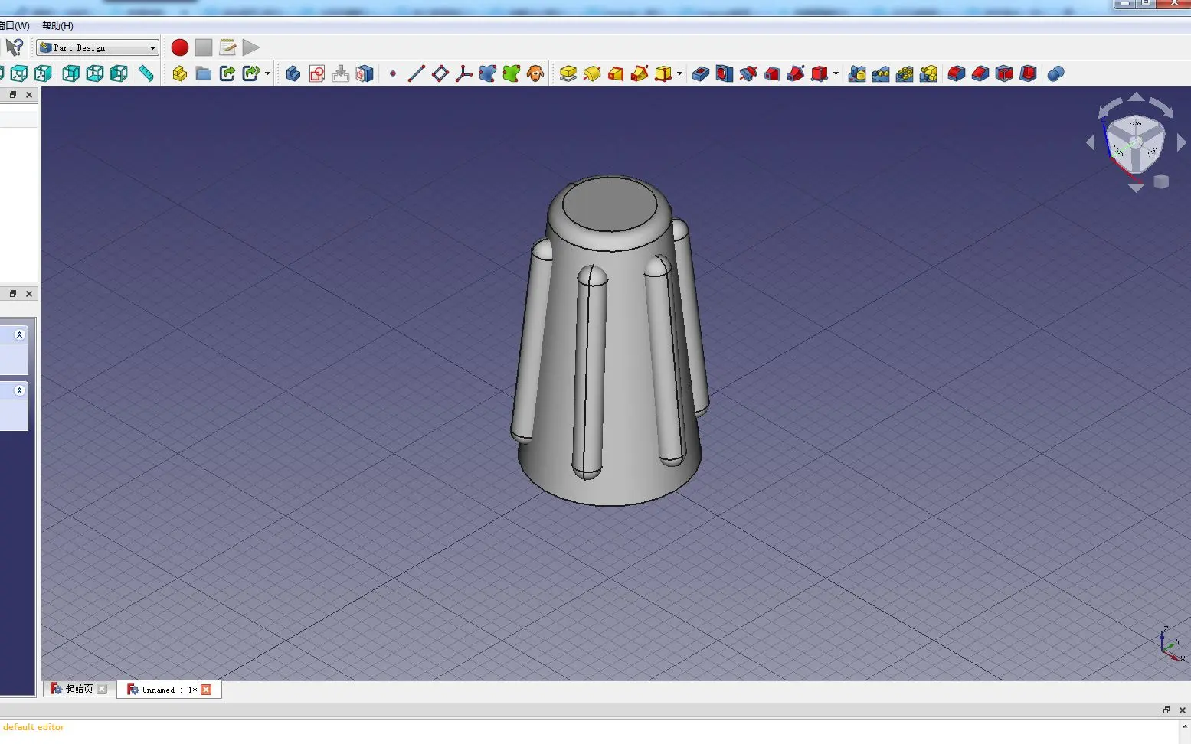Create a local coordinate system

pyautogui.click(x=464, y=73)
